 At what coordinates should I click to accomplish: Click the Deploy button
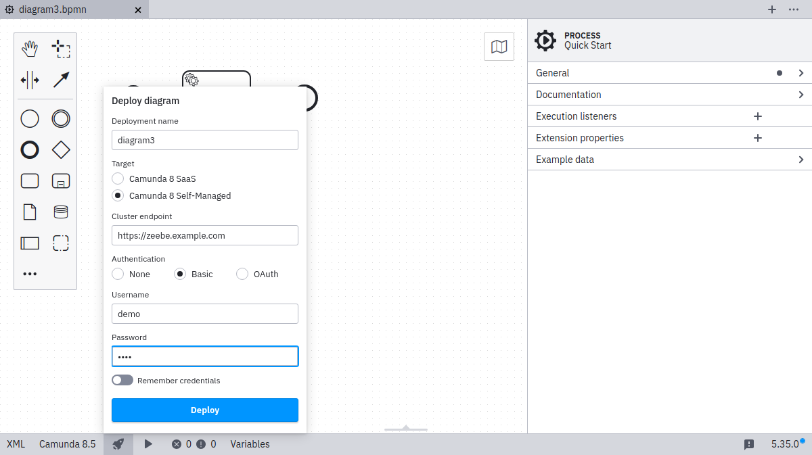(x=204, y=410)
